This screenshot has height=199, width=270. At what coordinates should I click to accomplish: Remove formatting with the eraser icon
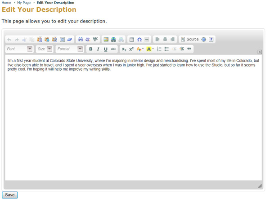70,40
